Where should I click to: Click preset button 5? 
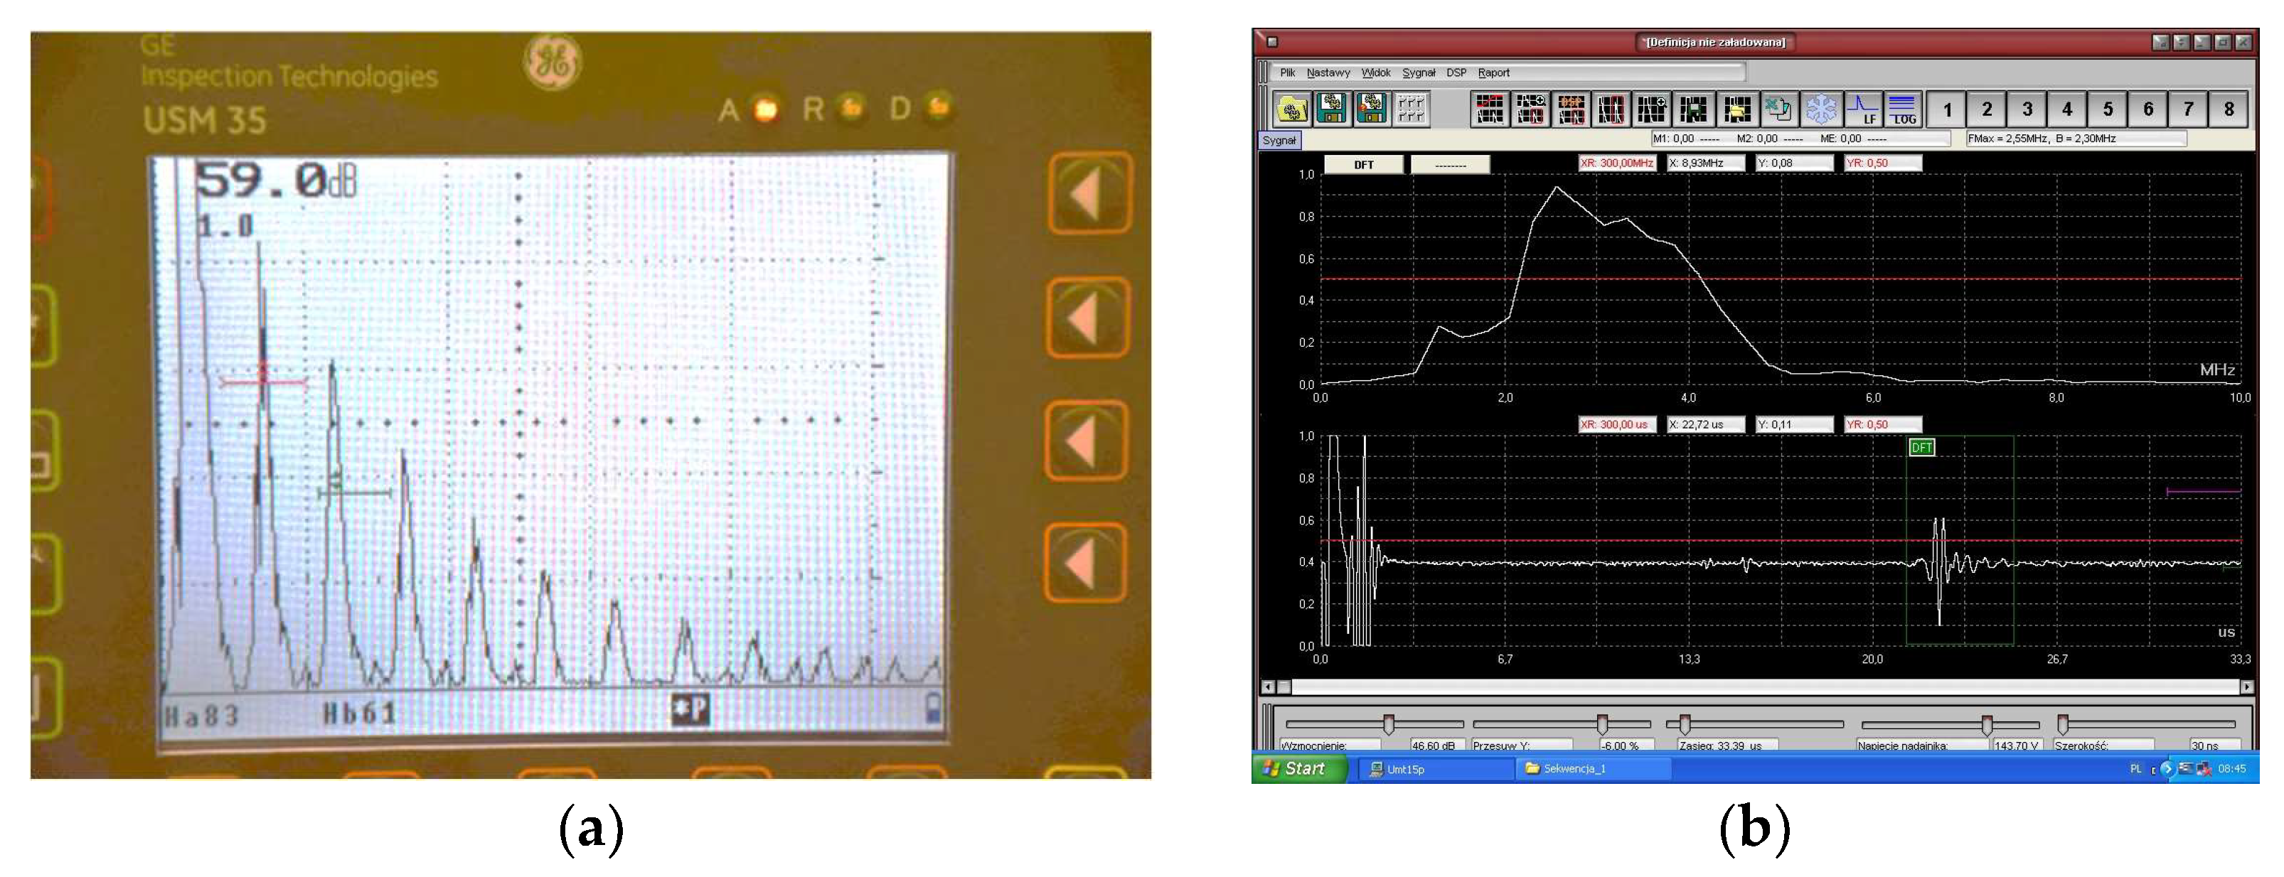tap(2108, 109)
